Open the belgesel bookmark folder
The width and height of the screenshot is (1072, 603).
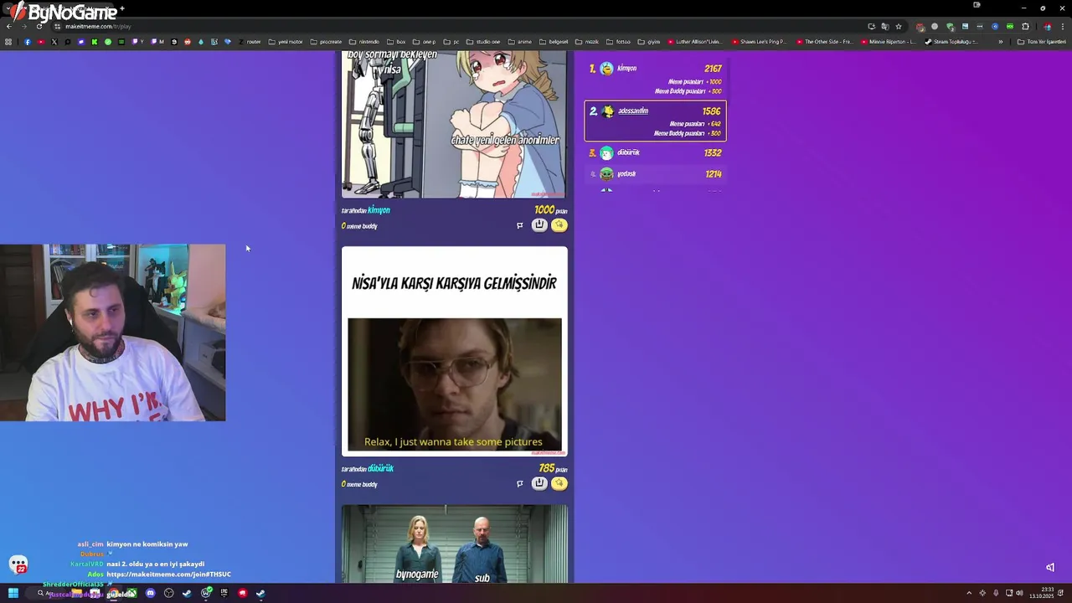554,42
